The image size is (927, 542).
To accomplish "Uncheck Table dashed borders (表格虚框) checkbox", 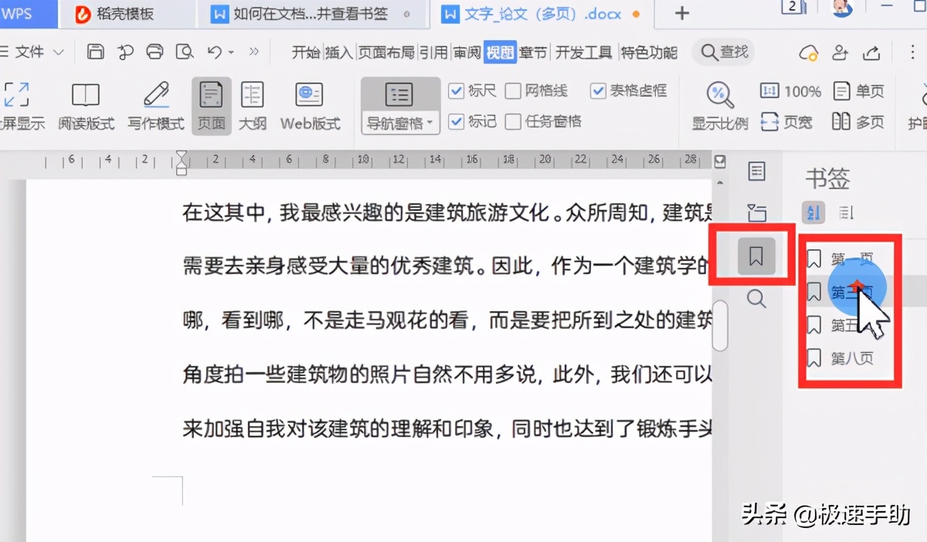I will 598,91.
